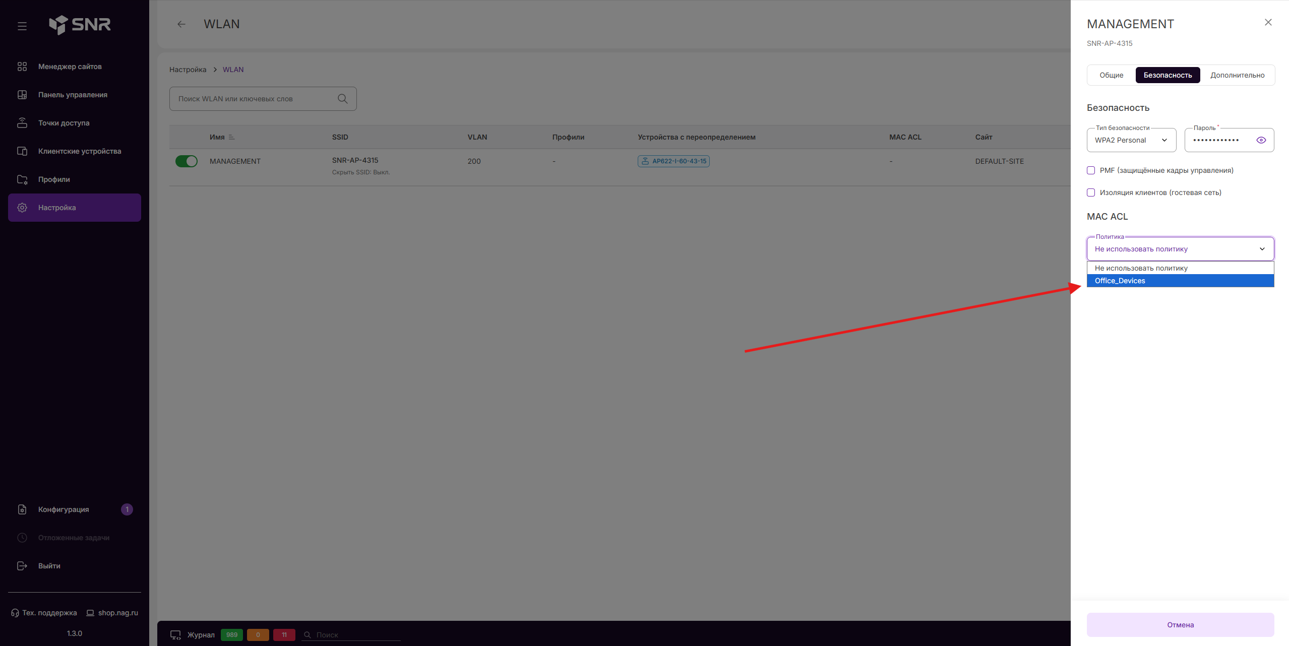The height and width of the screenshot is (646, 1289).
Task: Focus the Журнал Поиск field
Action: (351, 635)
